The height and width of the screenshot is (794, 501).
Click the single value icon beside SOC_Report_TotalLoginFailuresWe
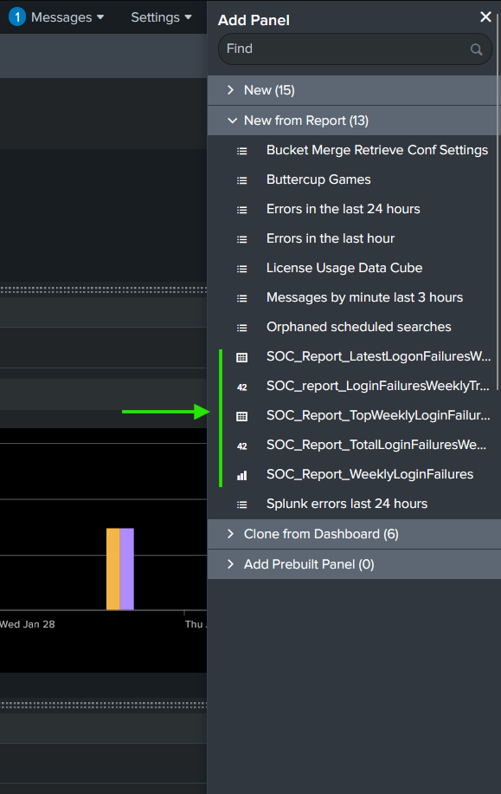tap(242, 446)
